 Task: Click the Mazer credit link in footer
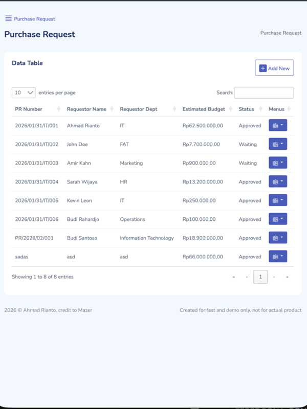[85, 310]
